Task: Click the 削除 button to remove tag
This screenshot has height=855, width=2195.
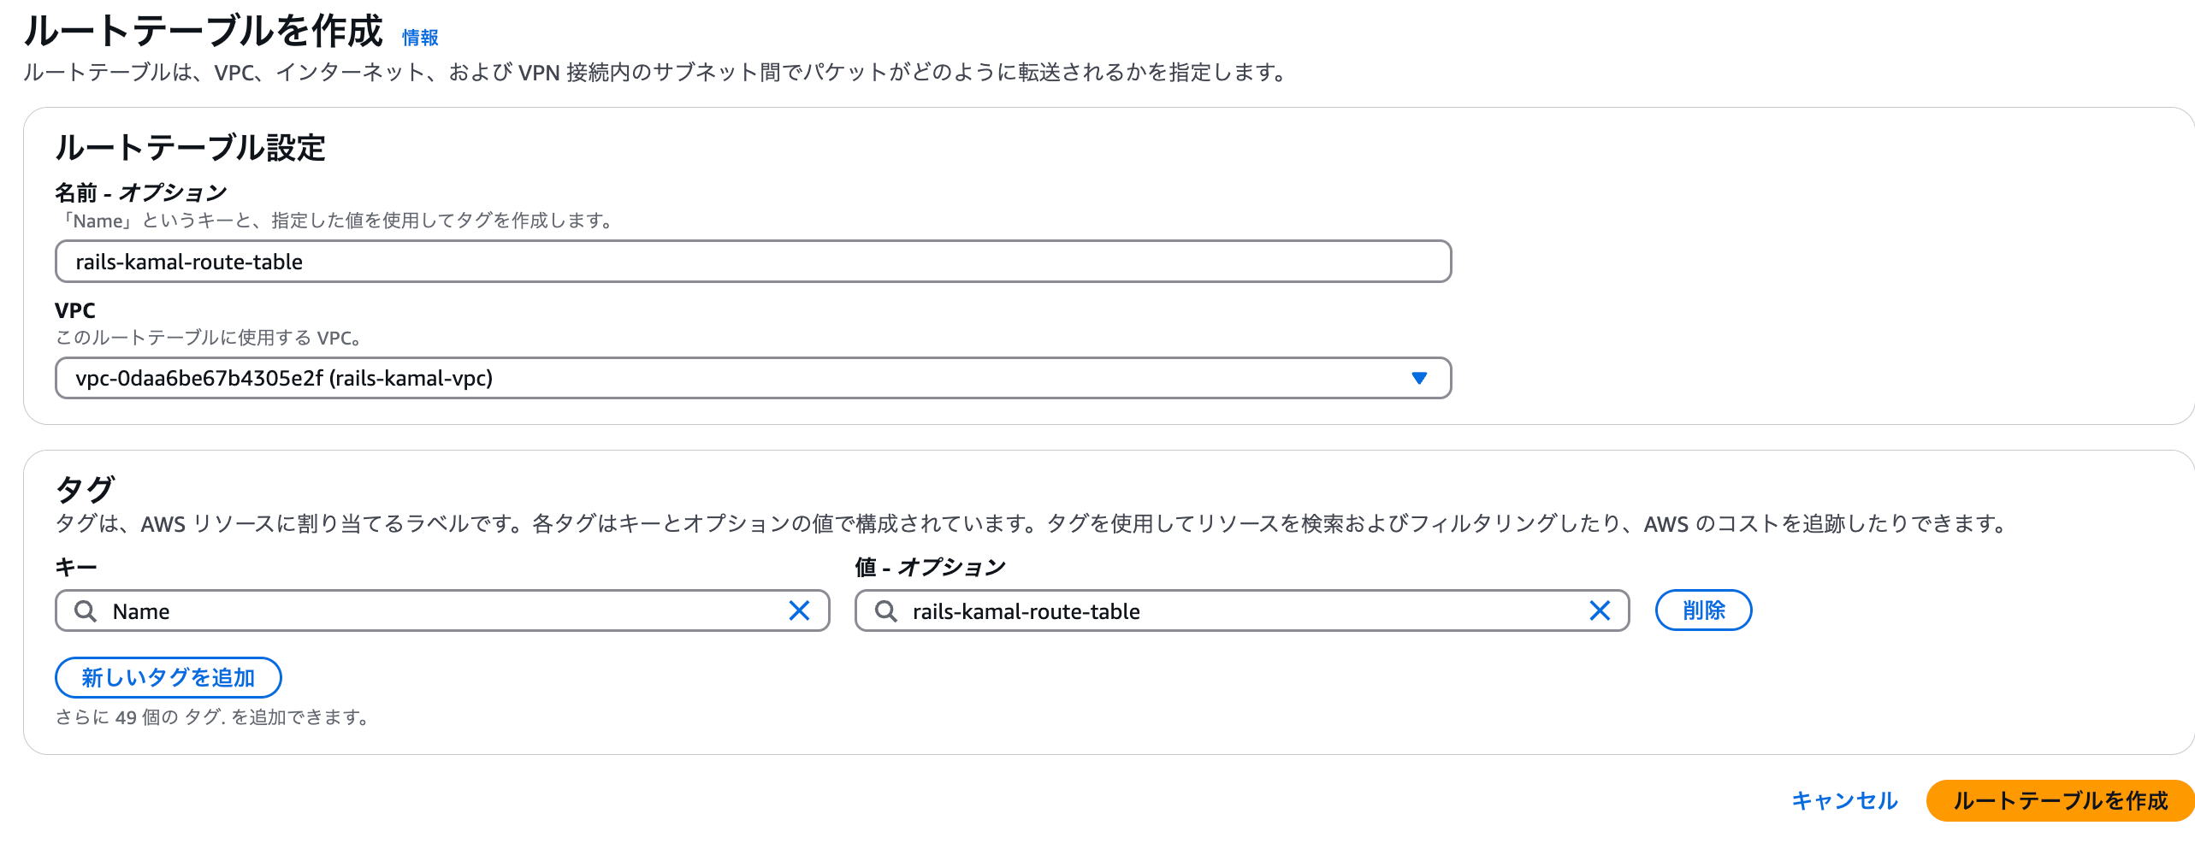Action: [1704, 610]
